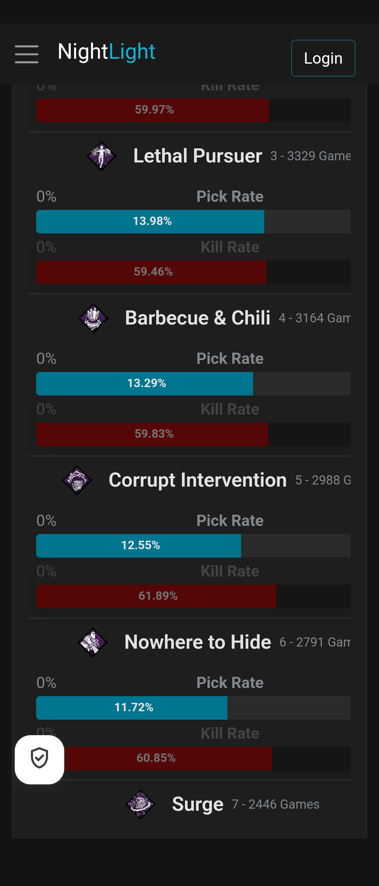Open the privacy shield badge
The width and height of the screenshot is (379, 886).
(39, 759)
